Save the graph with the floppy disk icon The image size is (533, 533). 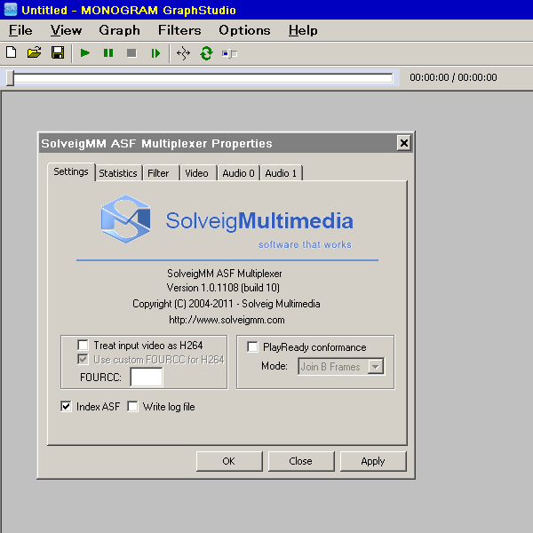click(x=58, y=53)
